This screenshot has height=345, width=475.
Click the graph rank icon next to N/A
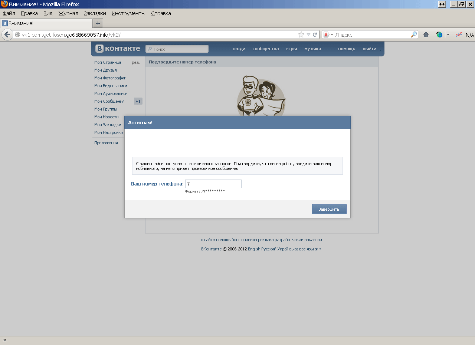pos(459,34)
